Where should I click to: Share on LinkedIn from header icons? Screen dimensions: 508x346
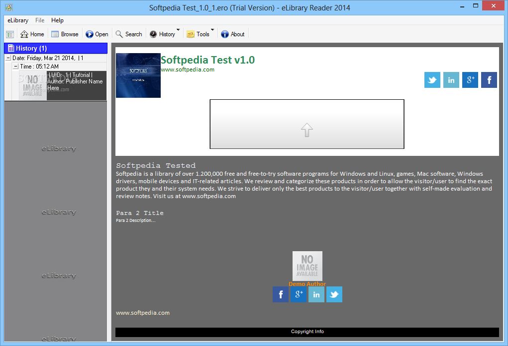[x=451, y=80]
